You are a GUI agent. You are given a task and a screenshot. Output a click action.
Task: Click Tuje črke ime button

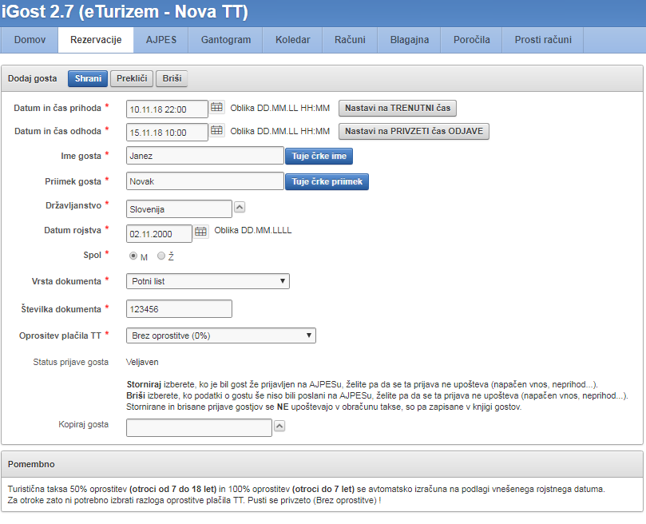(x=319, y=157)
